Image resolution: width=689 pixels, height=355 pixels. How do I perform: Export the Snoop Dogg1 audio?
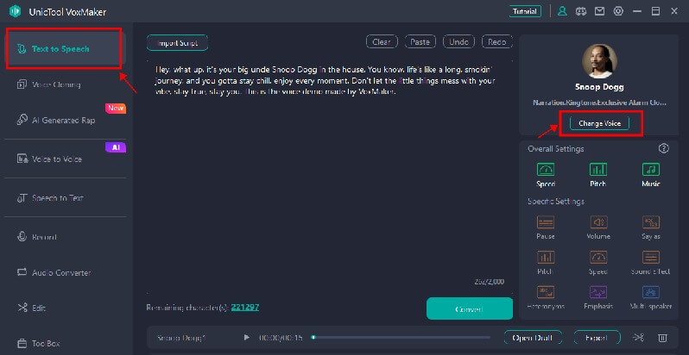[597, 338]
